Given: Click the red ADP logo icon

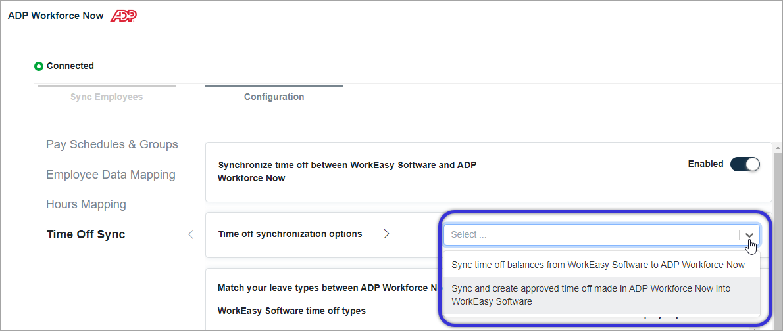Looking at the screenshot, I should (123, 16).
